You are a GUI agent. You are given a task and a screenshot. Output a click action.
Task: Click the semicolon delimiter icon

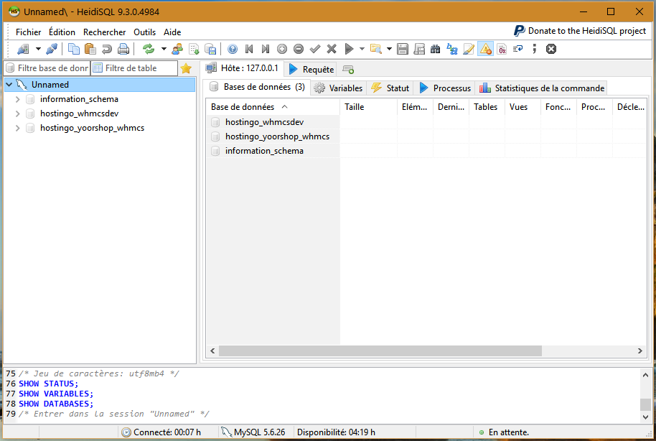click(534, 49)
